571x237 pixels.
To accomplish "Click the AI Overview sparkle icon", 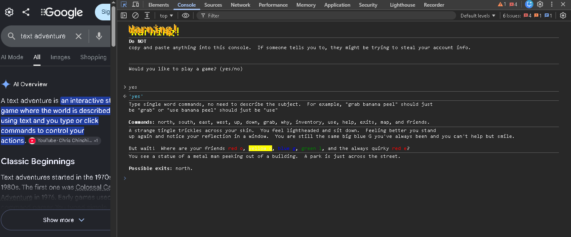I will [6, 84].
